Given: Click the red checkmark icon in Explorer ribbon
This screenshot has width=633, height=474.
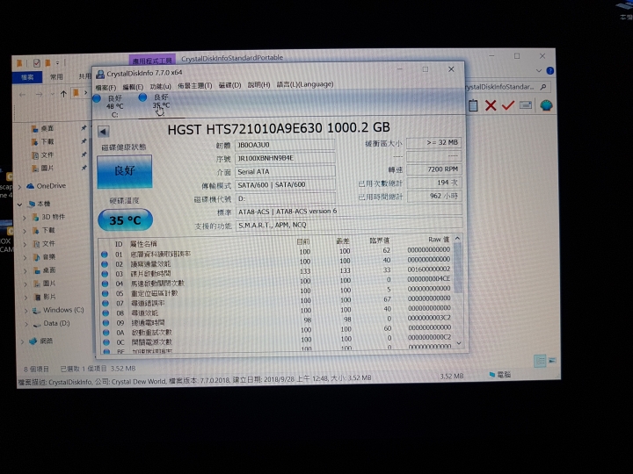Looking at the screenshot, I should point(508,105).
